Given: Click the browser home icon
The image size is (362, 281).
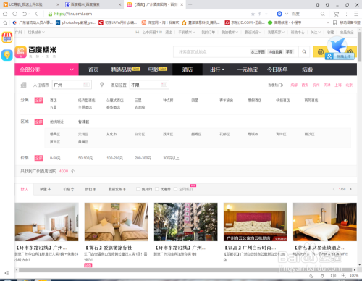Looking at the screenshot, I should (x=5, y=14).
